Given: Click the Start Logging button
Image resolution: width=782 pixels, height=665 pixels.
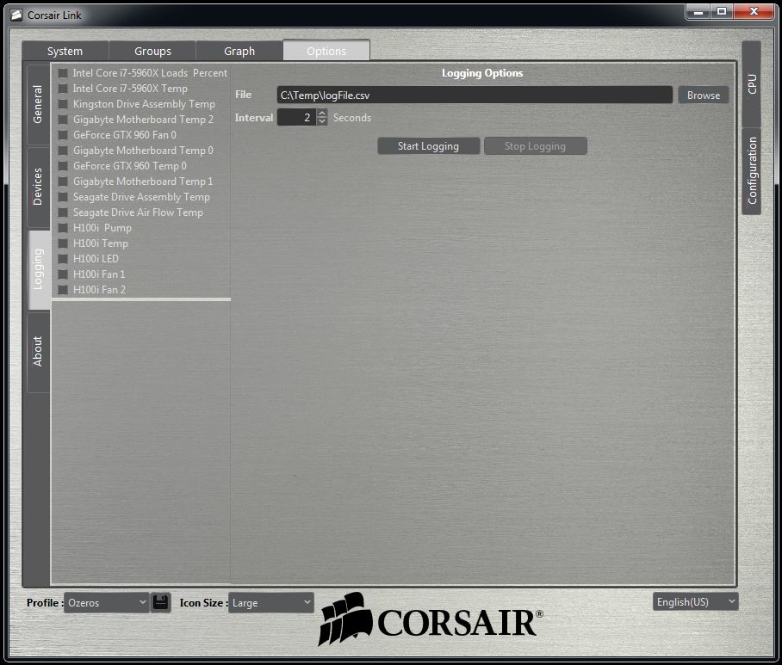Looking at the screenshot, I should pyautogui.click(x=428, y=146).
